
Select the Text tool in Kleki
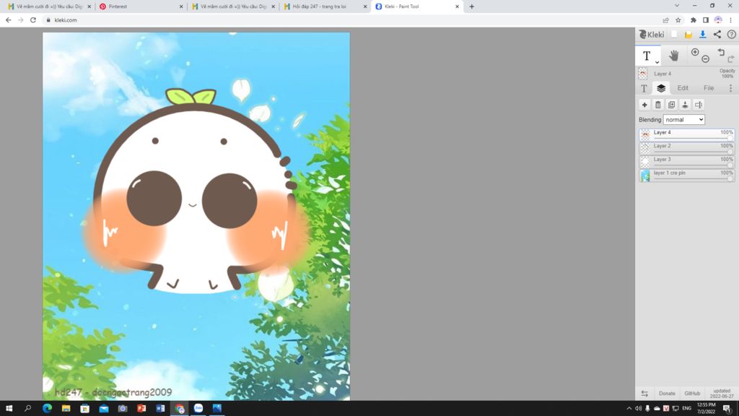(x=647, y=56)
